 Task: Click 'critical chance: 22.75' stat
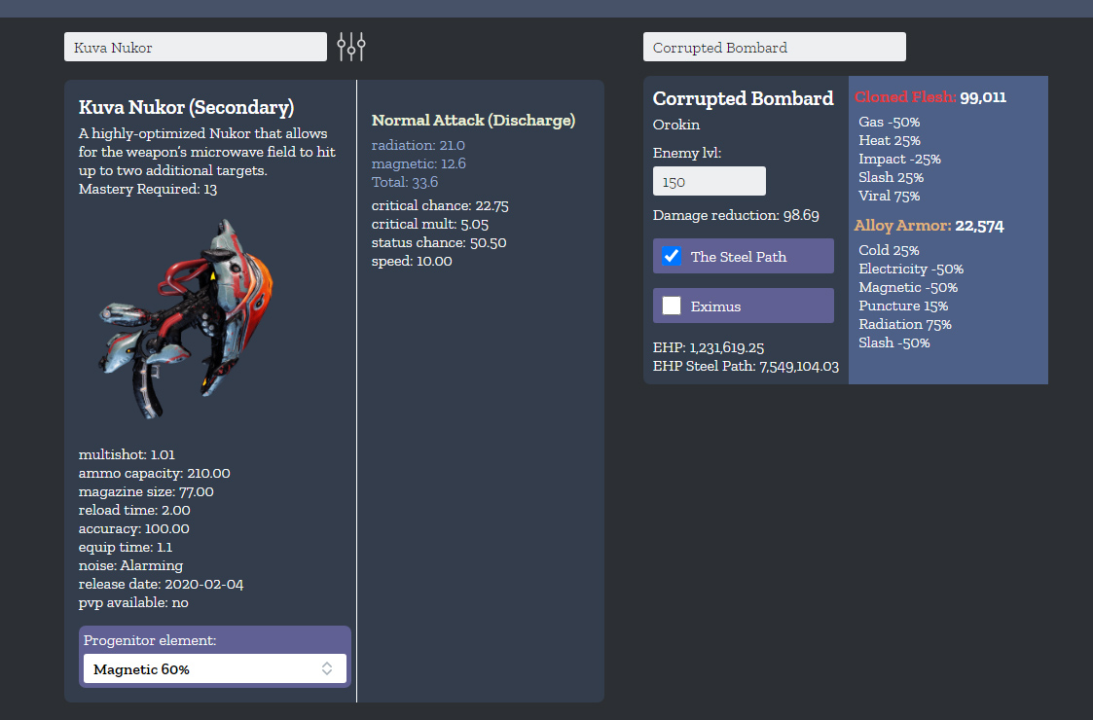click(x=440, y=205)
